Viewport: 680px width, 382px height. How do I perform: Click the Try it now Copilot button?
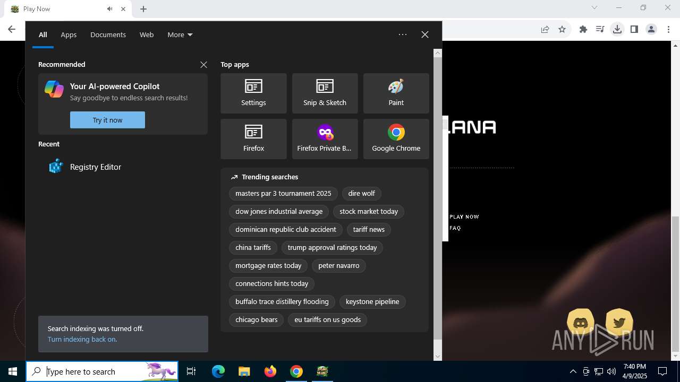pos(107,120)
